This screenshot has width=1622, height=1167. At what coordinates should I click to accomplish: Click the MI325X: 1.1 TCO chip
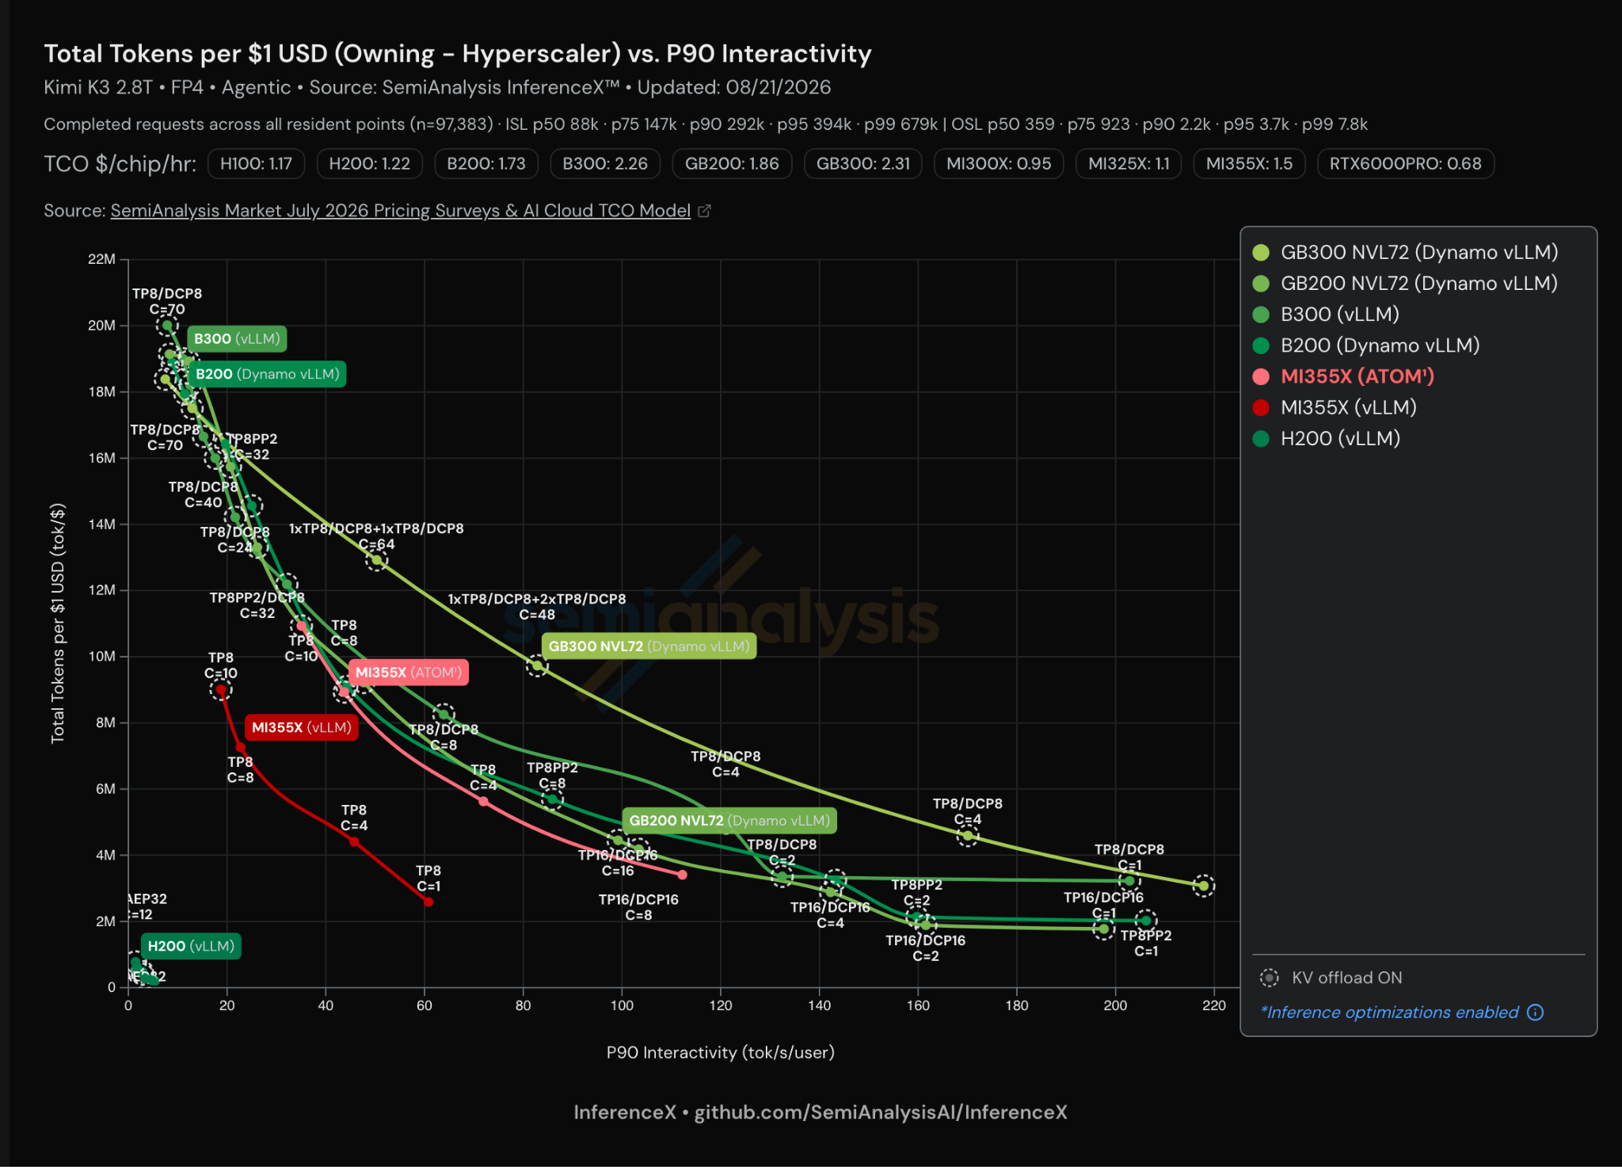pos(1129,164)
